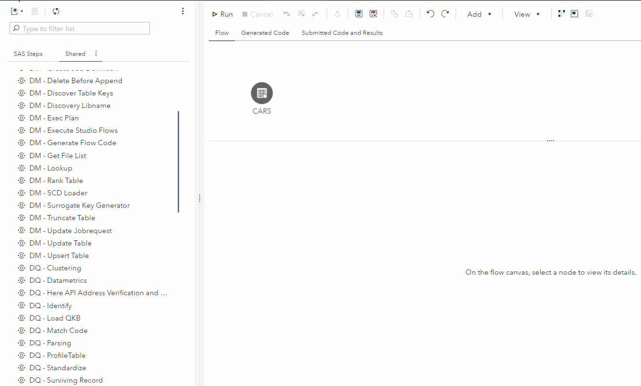Select DM - Generate Flow Code step

coord(72,143)
